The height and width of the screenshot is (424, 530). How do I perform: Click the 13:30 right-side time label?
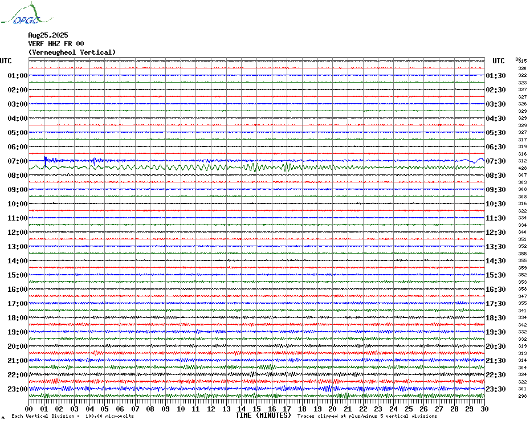496,247
